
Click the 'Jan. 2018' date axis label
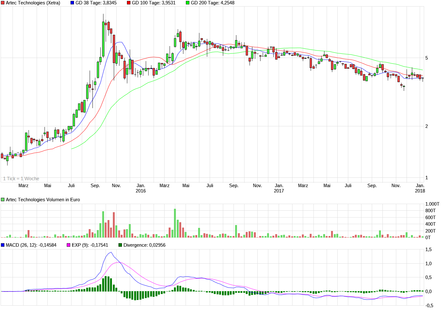point(420,188)
